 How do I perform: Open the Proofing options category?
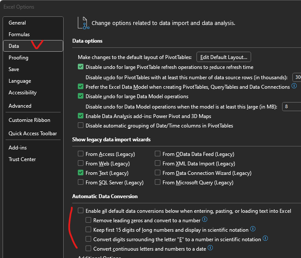click(x=33, y=58)
